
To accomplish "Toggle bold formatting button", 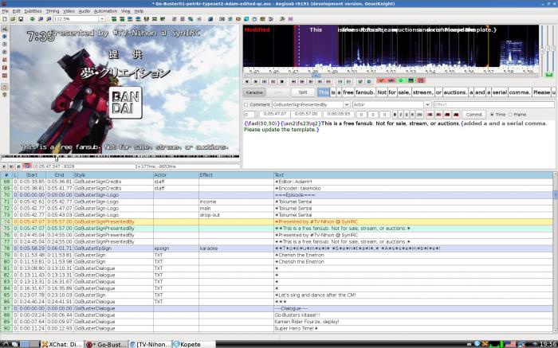I will point(395,115).
